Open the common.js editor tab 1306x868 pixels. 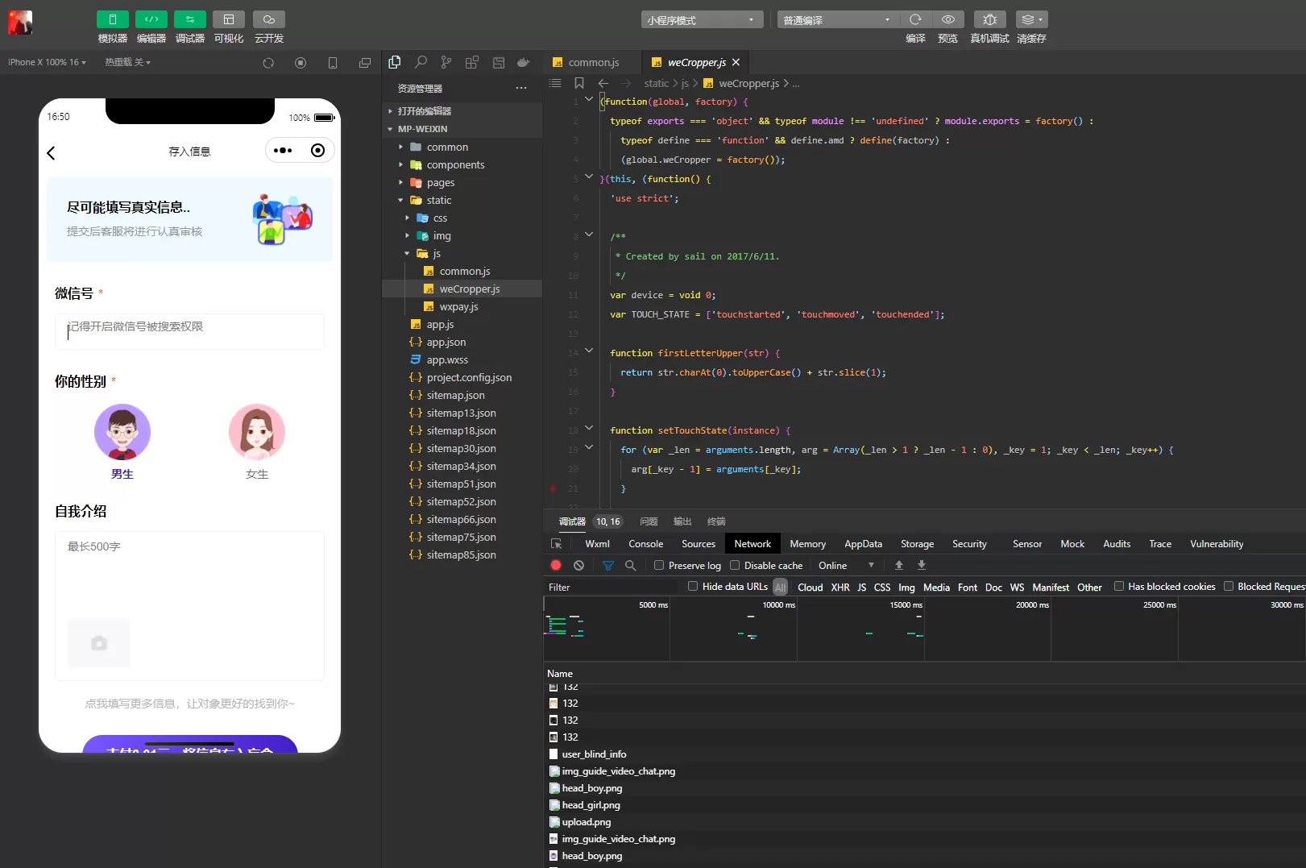[x=593, y=63]
